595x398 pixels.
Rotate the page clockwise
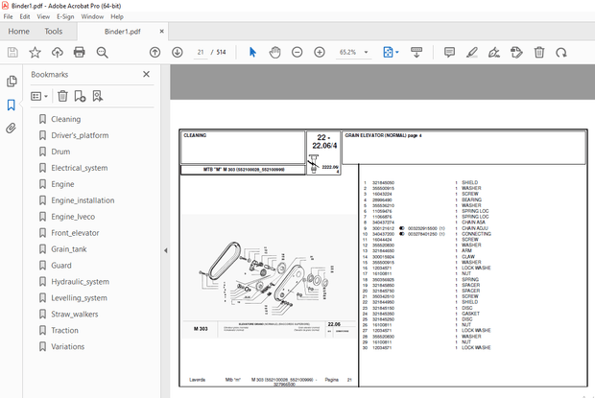tap(561, 53)
